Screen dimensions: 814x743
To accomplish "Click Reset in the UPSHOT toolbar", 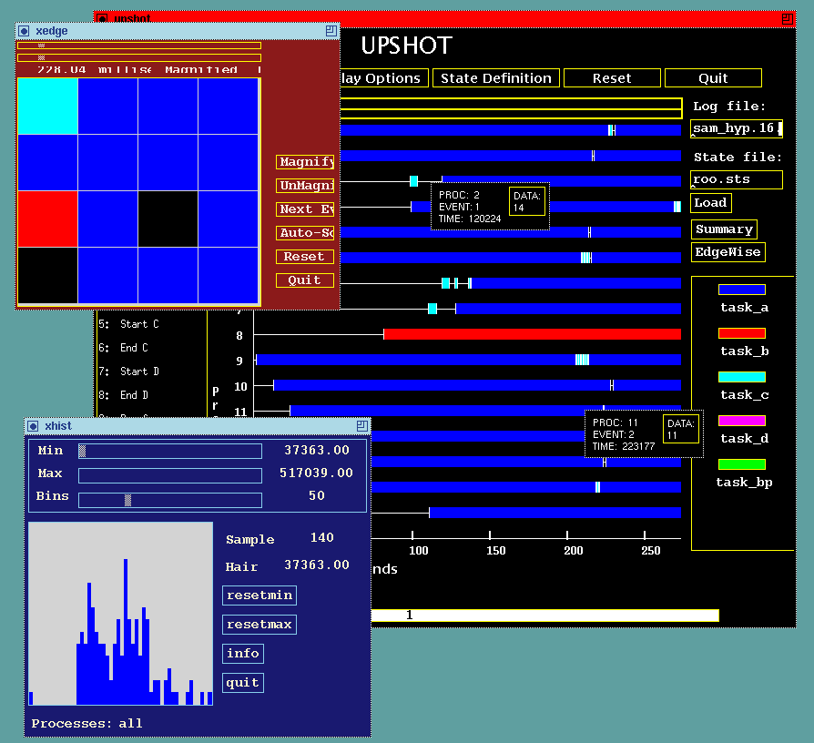I will (611, 78).
